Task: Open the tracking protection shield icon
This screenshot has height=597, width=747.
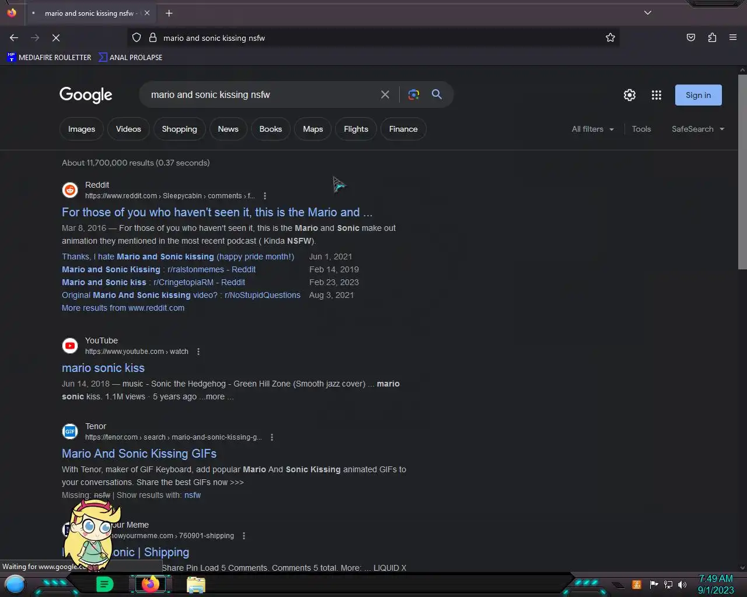Action: click(137, 37)
